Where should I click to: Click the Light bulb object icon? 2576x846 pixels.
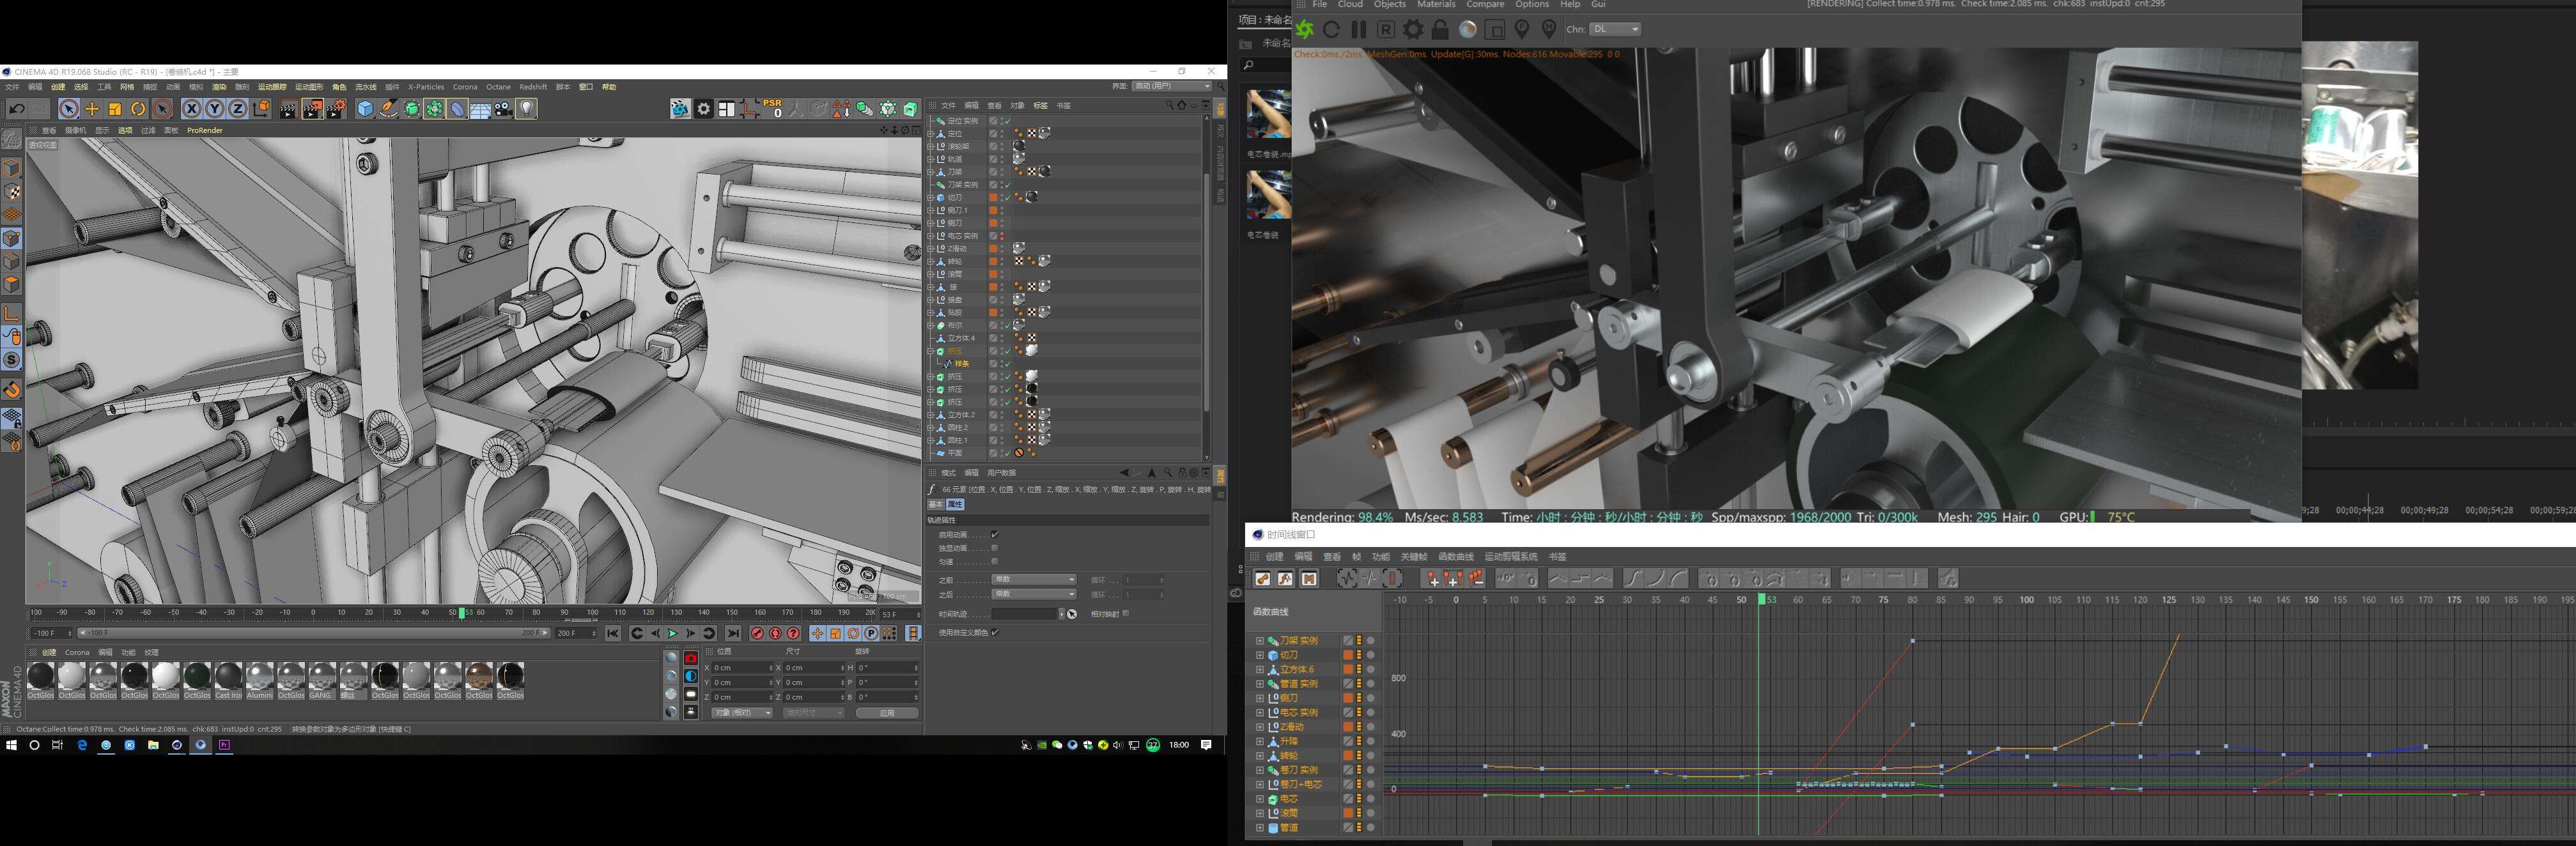pos(527,109)
